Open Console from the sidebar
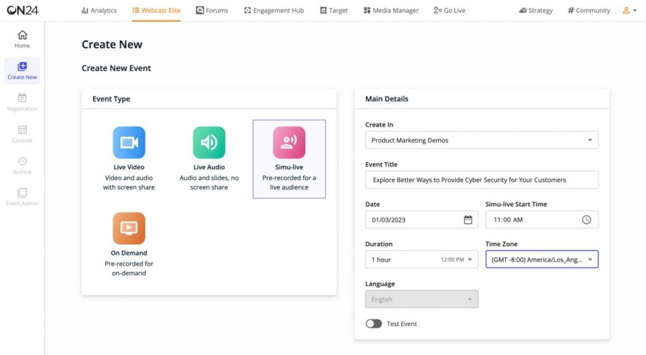The width and height of the screenshot is (646, 355). [22, 134]
